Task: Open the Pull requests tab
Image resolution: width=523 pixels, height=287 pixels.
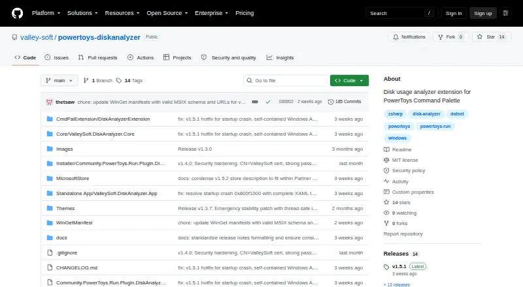Action: [97, 57]
